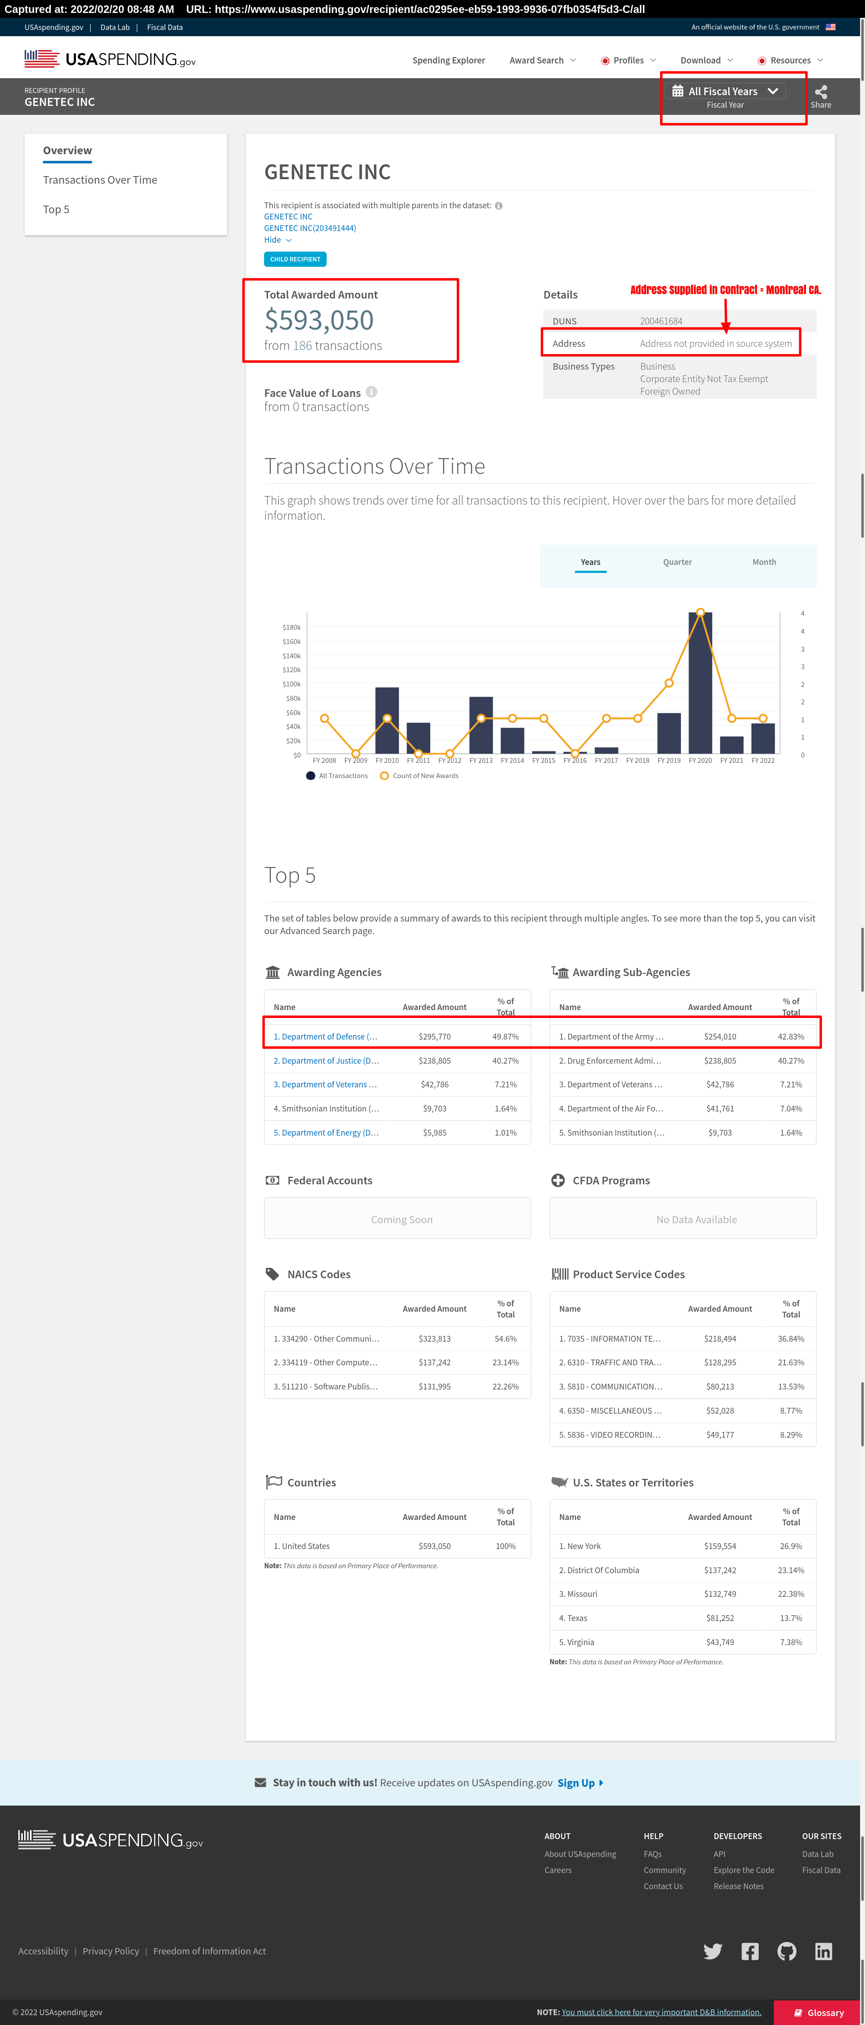Click the U.S. flag icon in top banner
This screenshot has width=865, height=2025.
pos(831,28)
